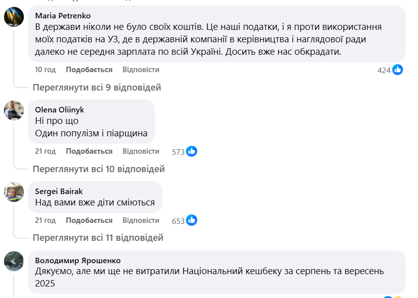
Task: Open Володимир Ярошенко's profile name link
Action: (x=78, y=260)
